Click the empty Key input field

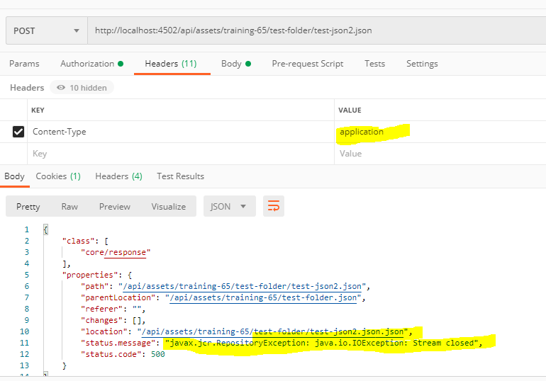click(x=177, y=154)
